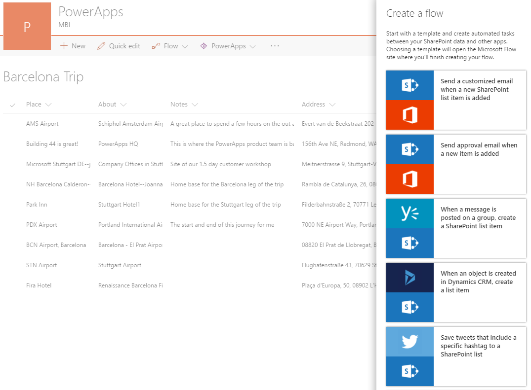Image resolution: width=531 pixels, height=390 pixels.
Task: Click the pencil Quick edit icon
Action: (101, 46)
